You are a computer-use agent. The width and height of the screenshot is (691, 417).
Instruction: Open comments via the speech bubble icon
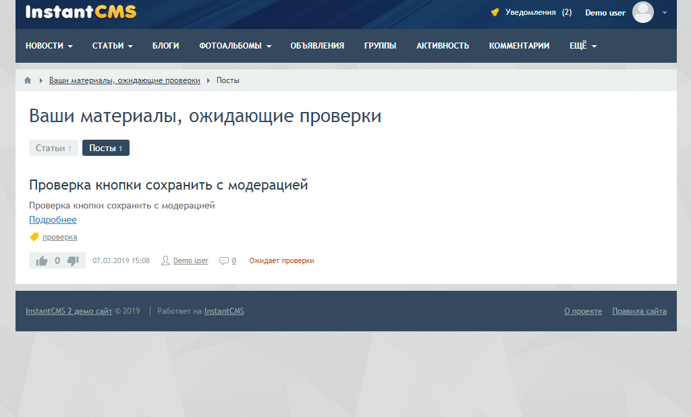tap(223, 260)
